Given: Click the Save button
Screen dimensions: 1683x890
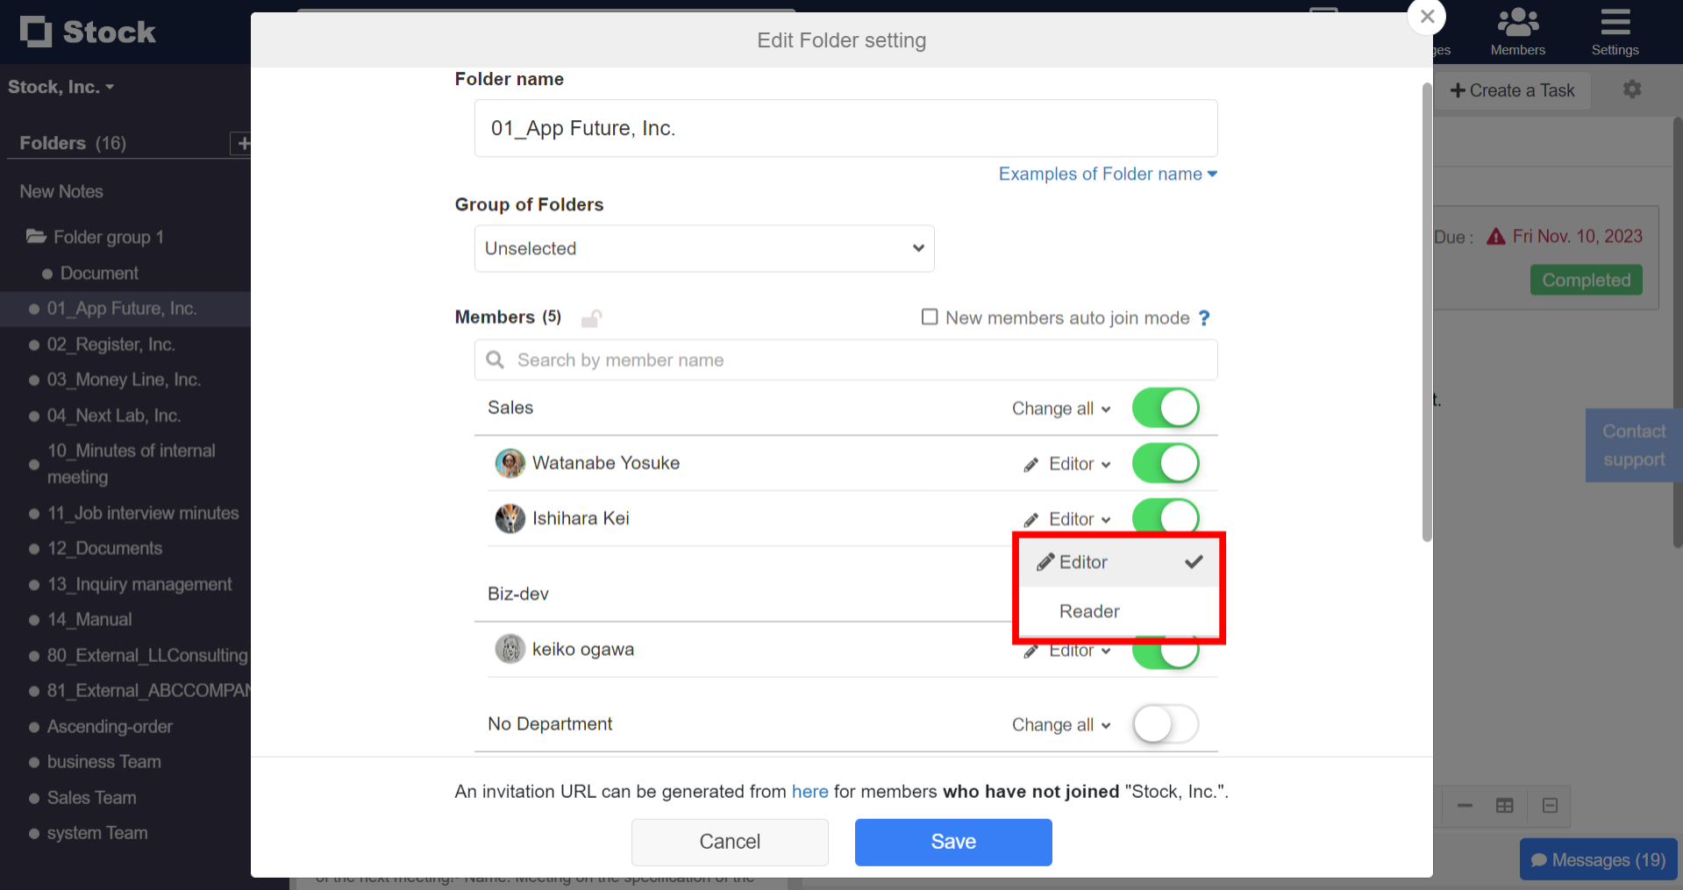Looking at the screenshot, I should [952, 842].
